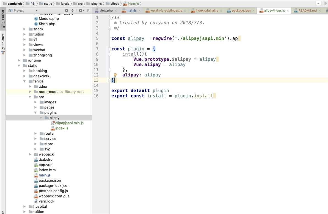Collapse the alipay folder in the tree
This screenshot has height=214, width=328.
pos(41,118)
